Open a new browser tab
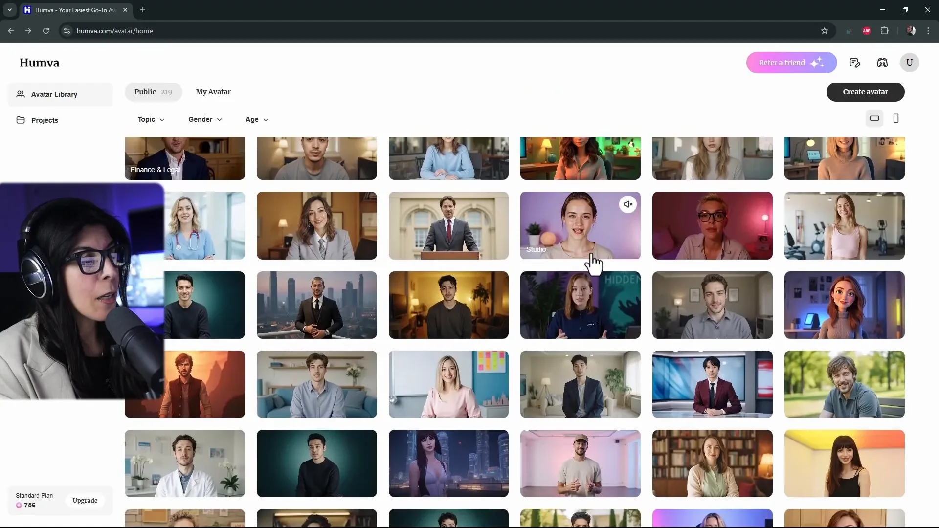Screen dimensions: 939x528 (x=143, y=10)
